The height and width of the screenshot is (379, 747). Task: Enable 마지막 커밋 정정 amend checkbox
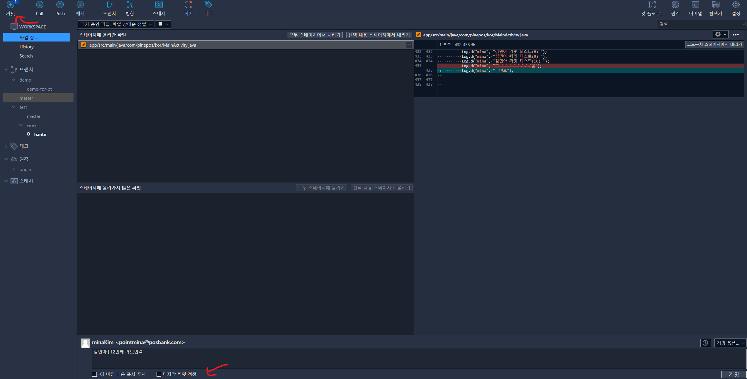159,374
